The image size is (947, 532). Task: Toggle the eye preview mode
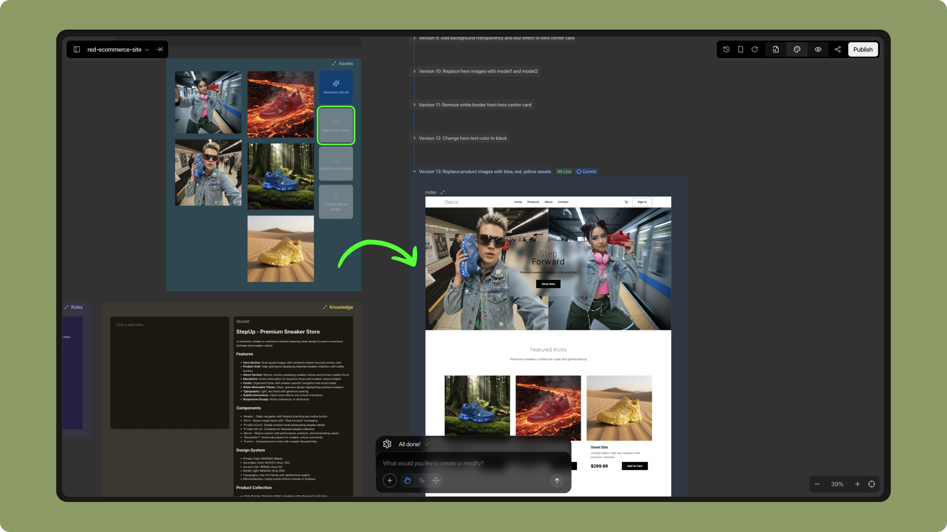pos(818,49)
